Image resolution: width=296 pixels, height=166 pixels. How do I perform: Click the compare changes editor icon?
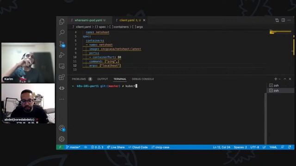click(277, 20)
